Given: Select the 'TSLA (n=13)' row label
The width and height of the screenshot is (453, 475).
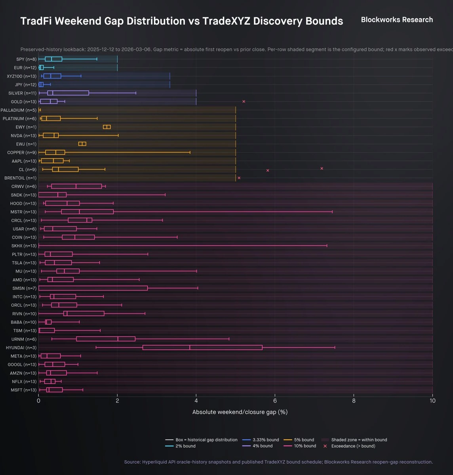Looking at the screenshot, I should [24, 263].
